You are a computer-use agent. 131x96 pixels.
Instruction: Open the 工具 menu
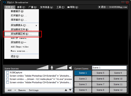pyautogui.click(x=60, y=7)
